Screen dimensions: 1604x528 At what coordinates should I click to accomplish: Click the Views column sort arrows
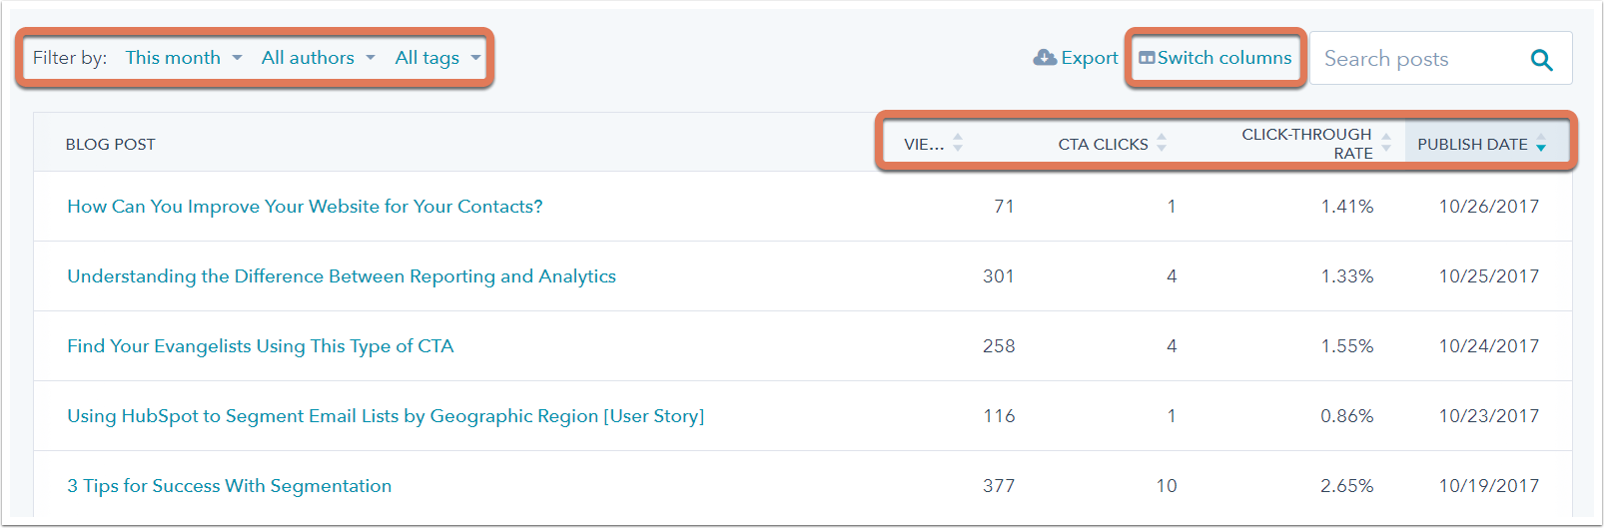958,143
